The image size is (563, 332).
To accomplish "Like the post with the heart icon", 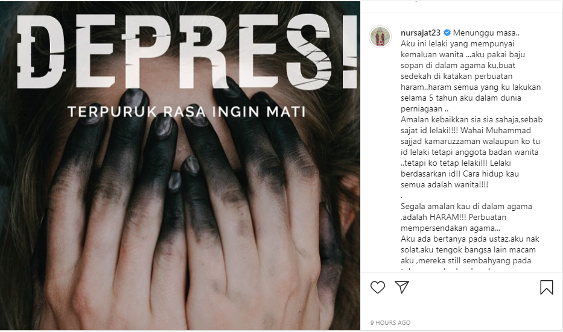I will (x=377, y=287).
